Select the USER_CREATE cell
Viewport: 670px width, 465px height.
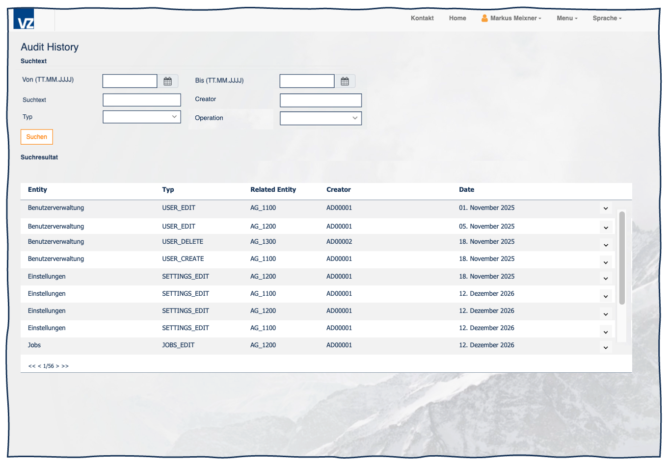[x=183, y=259]
